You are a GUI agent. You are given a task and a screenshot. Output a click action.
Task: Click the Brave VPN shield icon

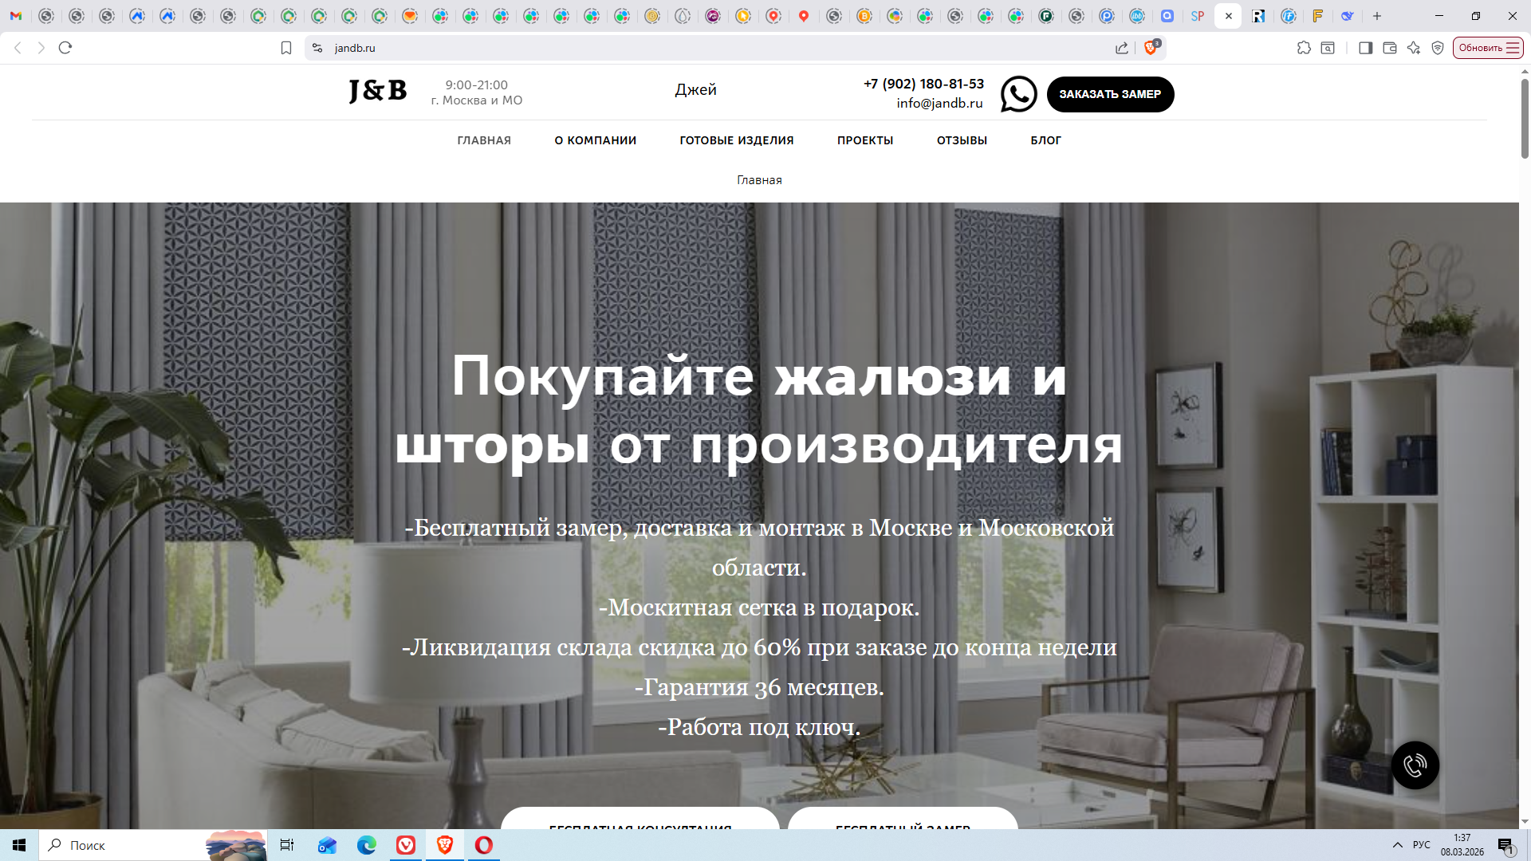tap(1438, 48)
